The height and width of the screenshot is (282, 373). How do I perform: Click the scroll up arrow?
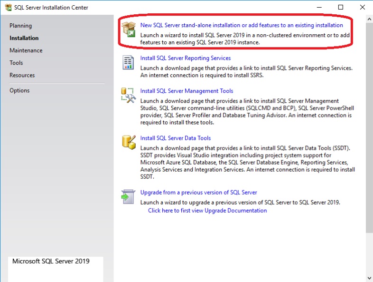(369, 19)
